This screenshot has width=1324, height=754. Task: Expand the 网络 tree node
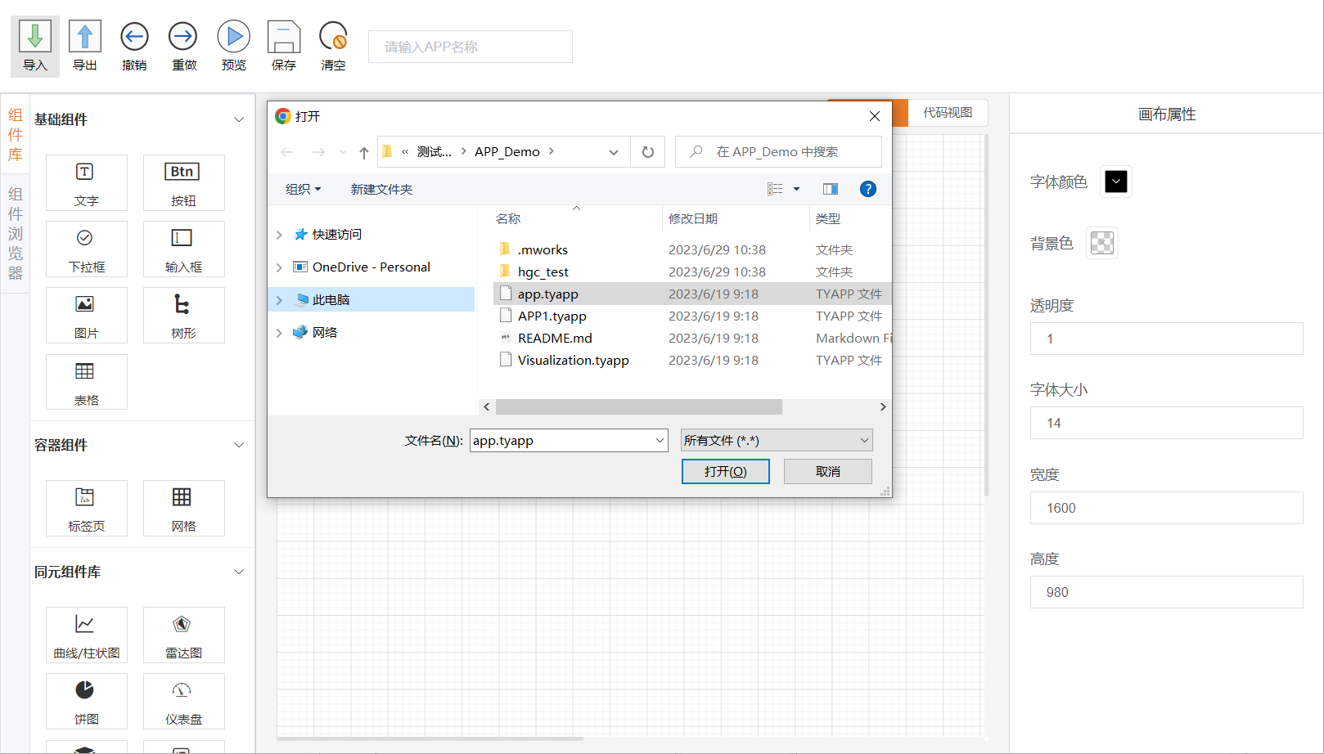[279, 333]
